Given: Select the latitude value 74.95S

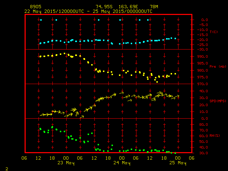Looking at the screenshot, I should click(x=104, y=7).
